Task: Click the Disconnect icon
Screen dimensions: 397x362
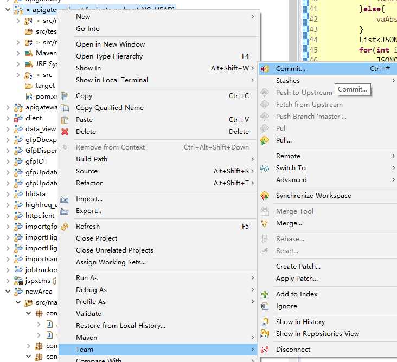Action: coord(265,350)
